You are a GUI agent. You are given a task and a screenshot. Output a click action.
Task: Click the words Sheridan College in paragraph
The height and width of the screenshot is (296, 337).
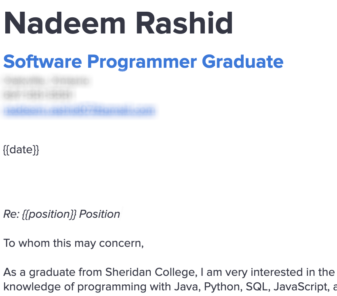[x=151, y=272]
